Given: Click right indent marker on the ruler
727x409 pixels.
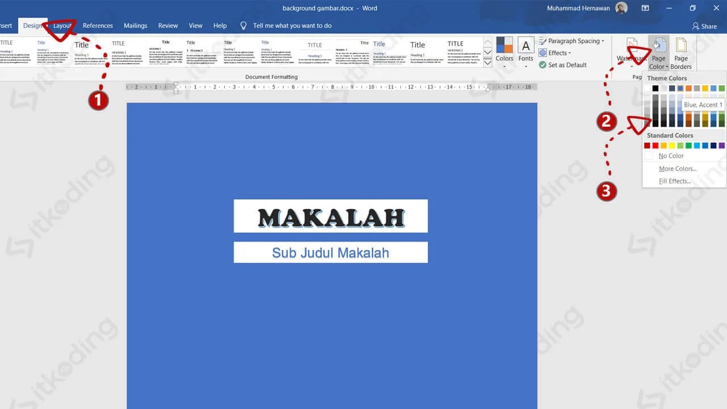Looking at the screenshot, I should click(x=487, y=89).
